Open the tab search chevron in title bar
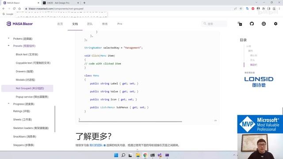283x159 pixels. pos(256,3)
